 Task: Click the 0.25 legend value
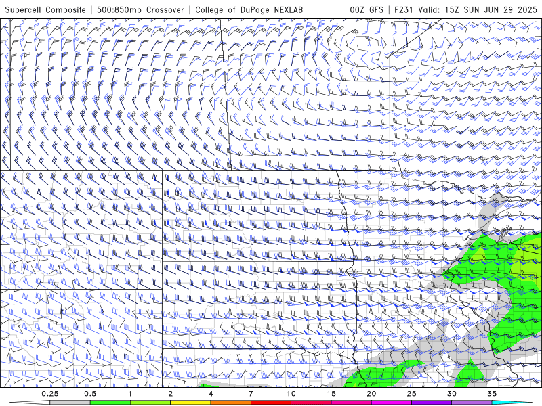point(49,394)
